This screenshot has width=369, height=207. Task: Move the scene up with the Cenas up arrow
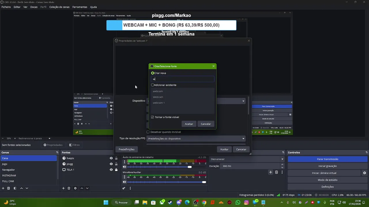coord(21,188)
